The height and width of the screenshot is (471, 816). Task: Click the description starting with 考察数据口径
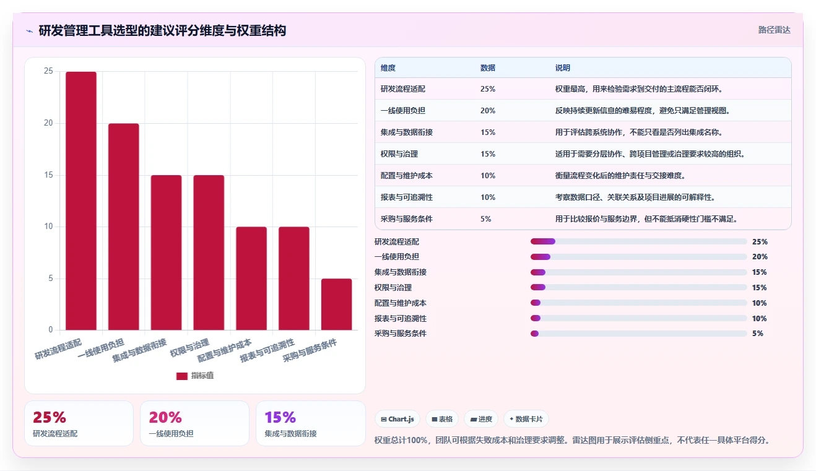(x=635, y=197)
